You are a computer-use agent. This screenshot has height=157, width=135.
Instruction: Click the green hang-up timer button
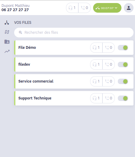tap(107, 8)
